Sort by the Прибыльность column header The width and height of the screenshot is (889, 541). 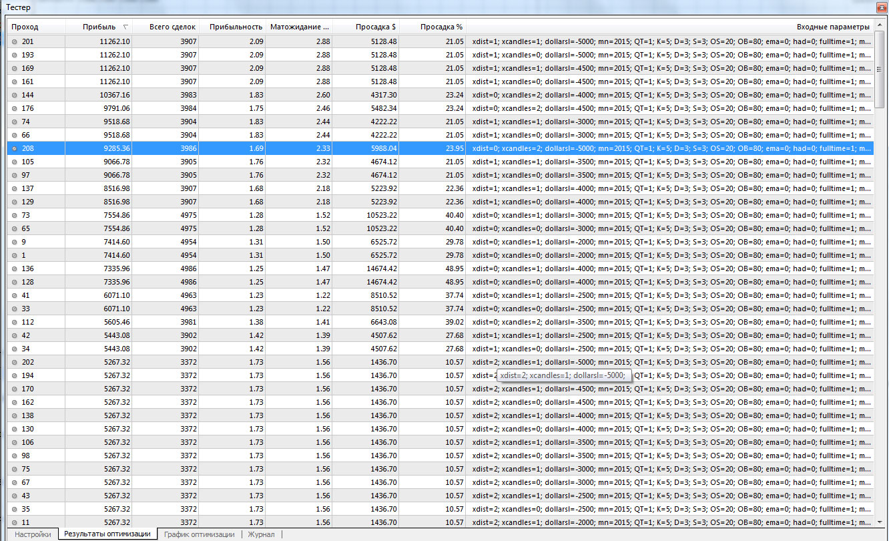232,27
